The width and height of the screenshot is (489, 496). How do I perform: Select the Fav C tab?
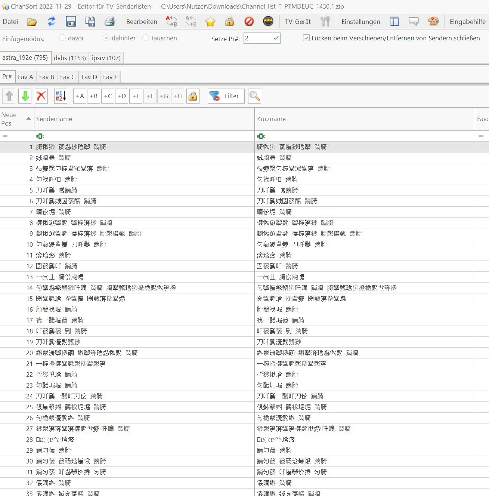(68, 77)
